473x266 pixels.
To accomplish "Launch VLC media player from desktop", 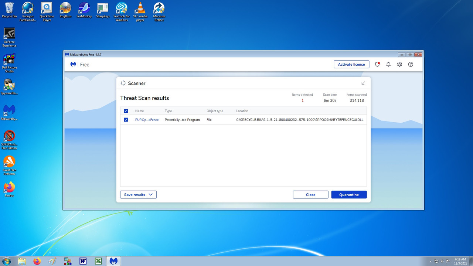I will click(x=140, y=12).
